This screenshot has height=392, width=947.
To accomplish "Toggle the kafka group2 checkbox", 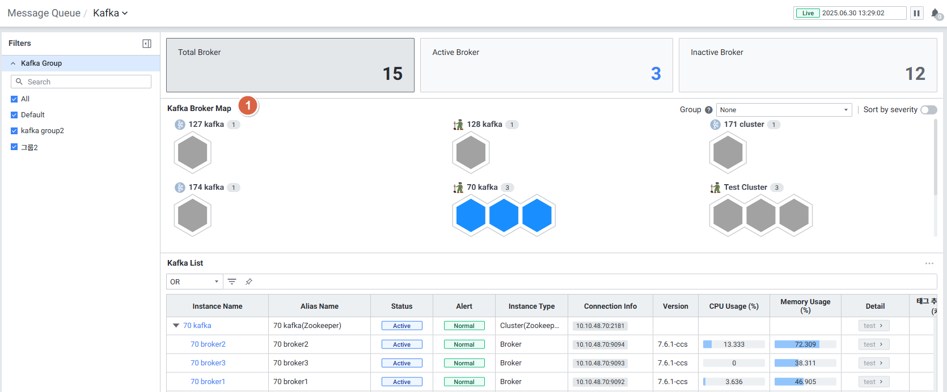I will coord(14,131).
